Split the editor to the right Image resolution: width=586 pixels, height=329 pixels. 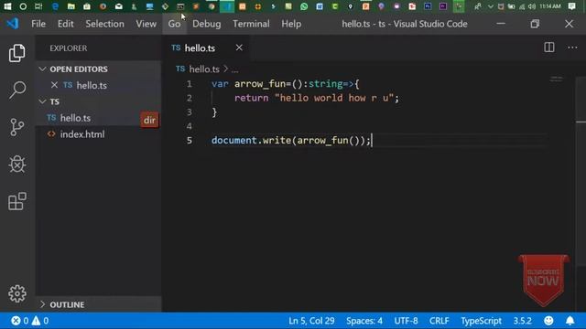tap(549, 48)
